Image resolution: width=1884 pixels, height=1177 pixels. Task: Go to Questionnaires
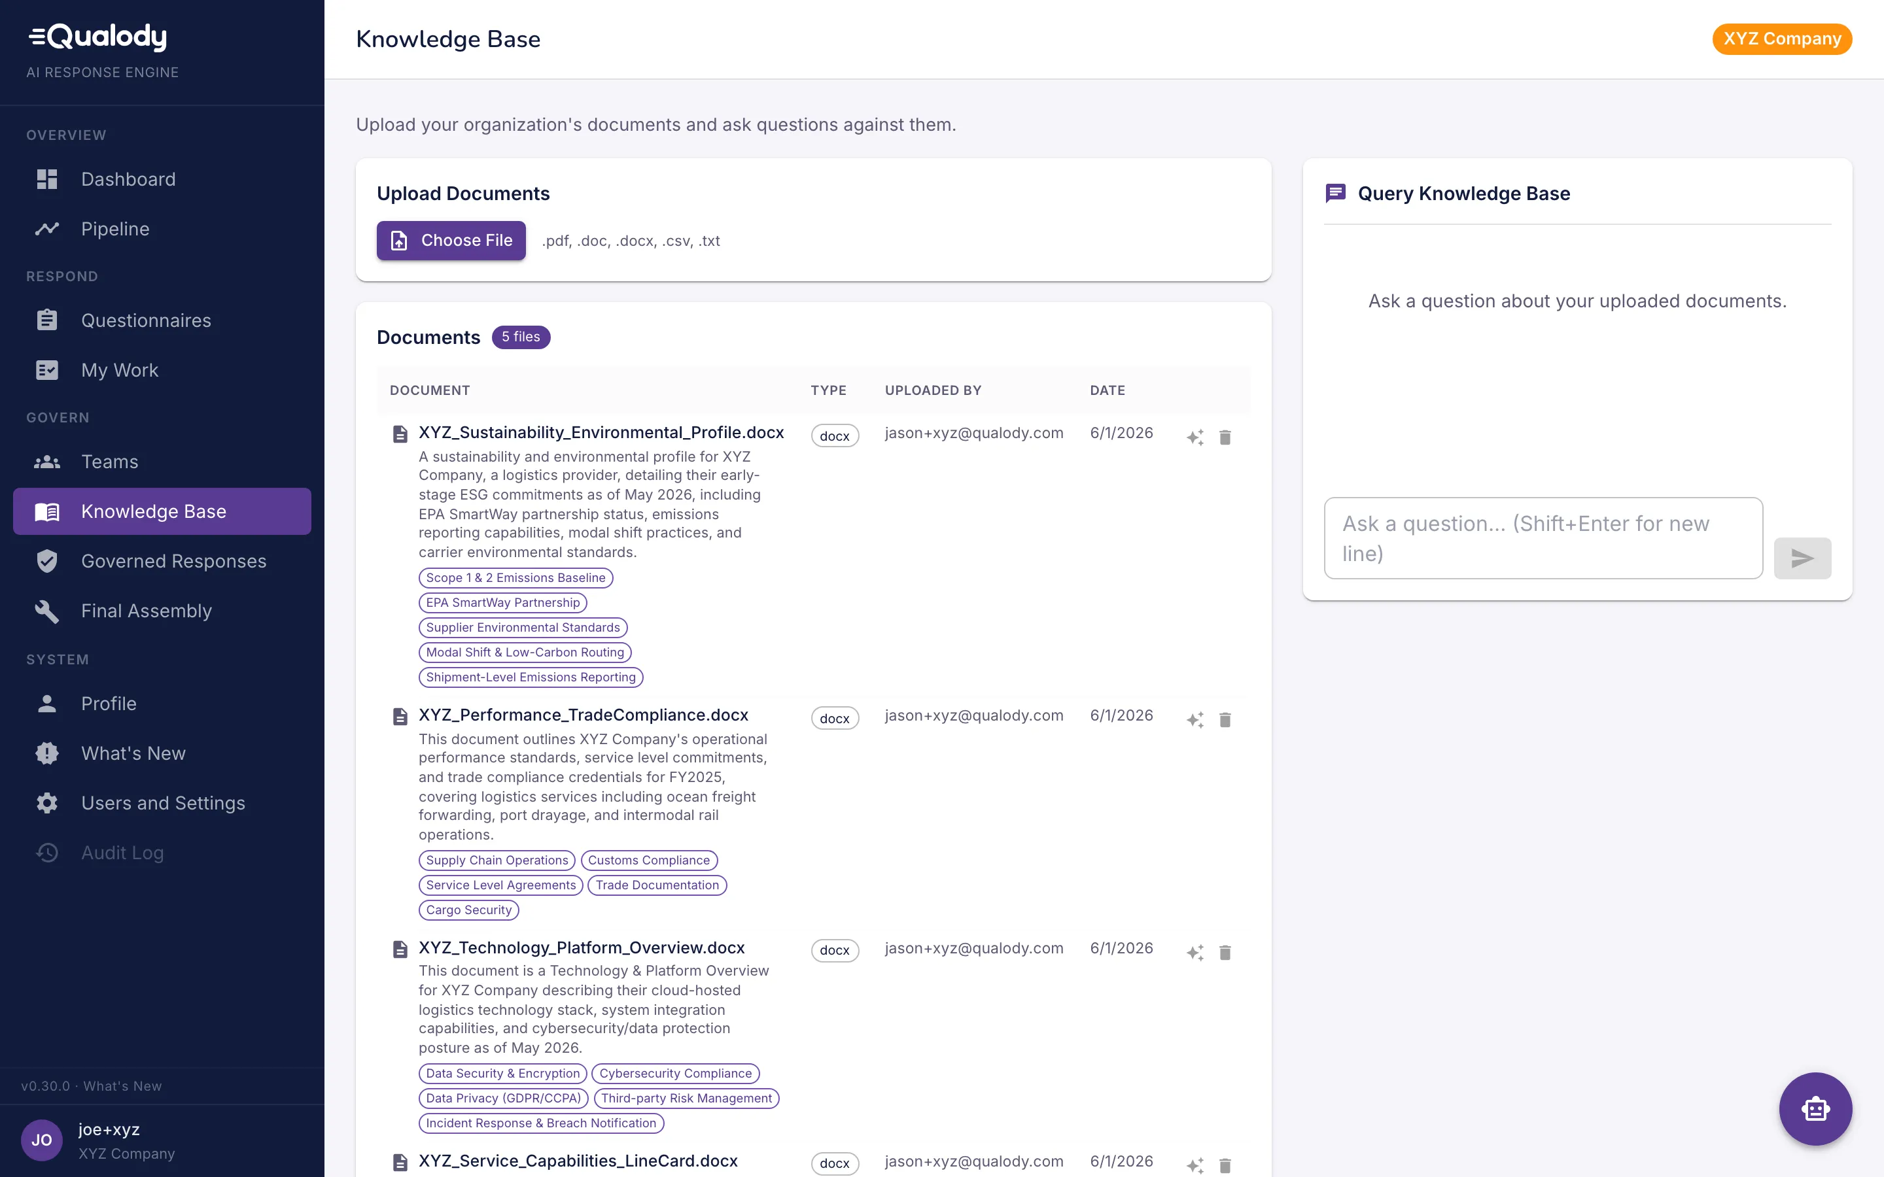pos(162,320)
